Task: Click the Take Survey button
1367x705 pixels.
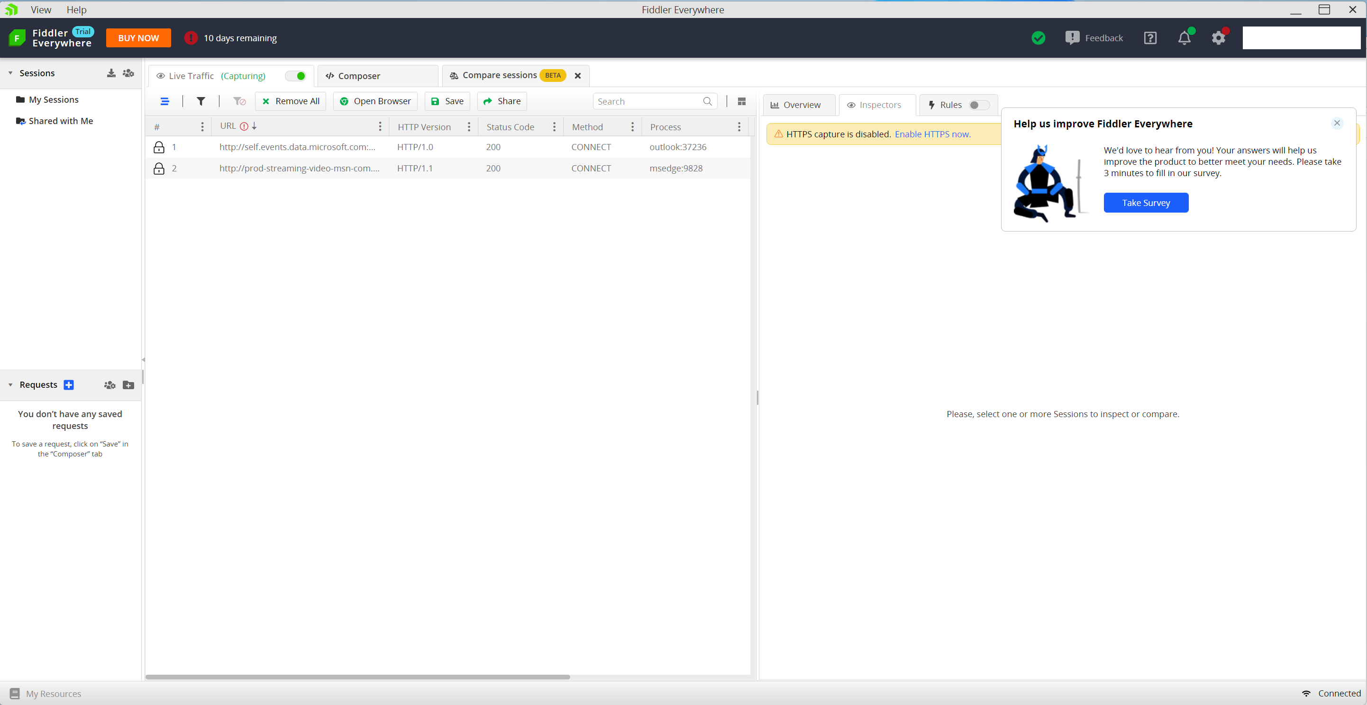Action: pos(1146,203)
